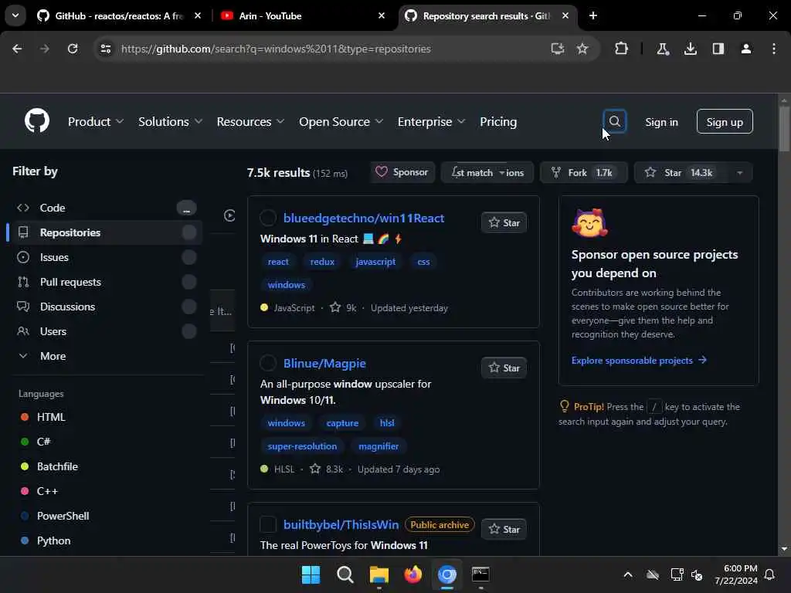Image resolution: width=791 pixels, height=593 pixels.
Task: Switch to GitHub reactos/reactos tab
Action: 119,15
